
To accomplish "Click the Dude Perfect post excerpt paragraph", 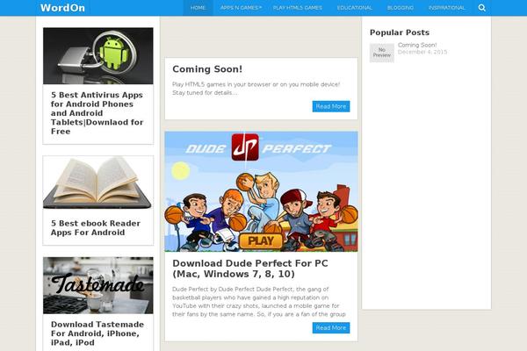I will (259, 302).
